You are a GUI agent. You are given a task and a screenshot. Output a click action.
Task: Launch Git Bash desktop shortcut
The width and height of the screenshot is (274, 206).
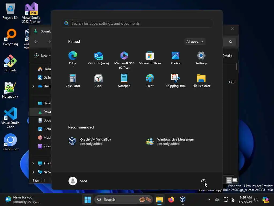tap(10, 63)
